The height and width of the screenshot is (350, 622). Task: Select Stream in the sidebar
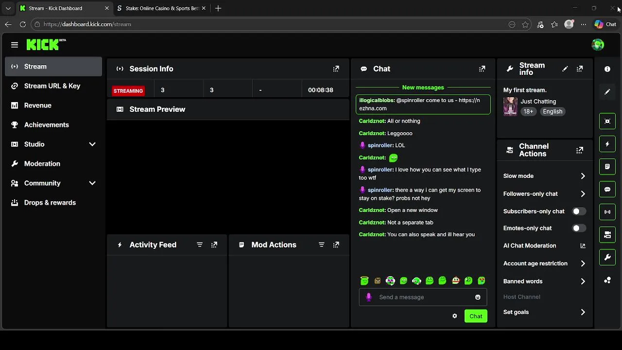pyautogui.click(x=53, y=67)
